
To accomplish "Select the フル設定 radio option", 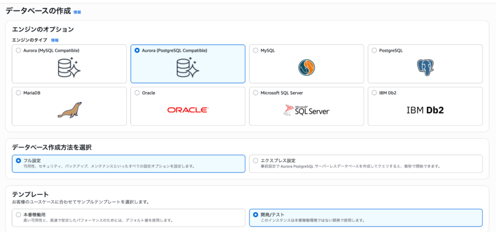I will click(x=18, y=160).
